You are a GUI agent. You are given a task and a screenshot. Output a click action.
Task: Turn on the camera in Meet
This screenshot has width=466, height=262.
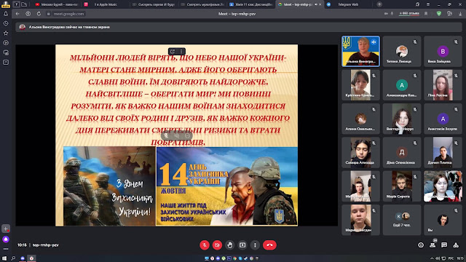(217, 245)
